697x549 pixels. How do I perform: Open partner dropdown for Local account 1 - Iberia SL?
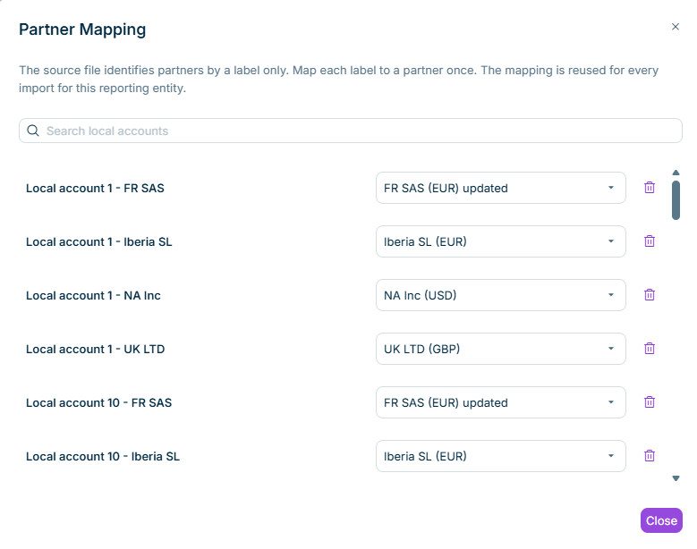500,241
